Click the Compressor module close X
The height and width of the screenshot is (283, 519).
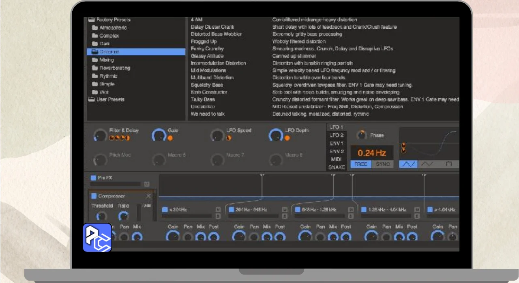148,196
